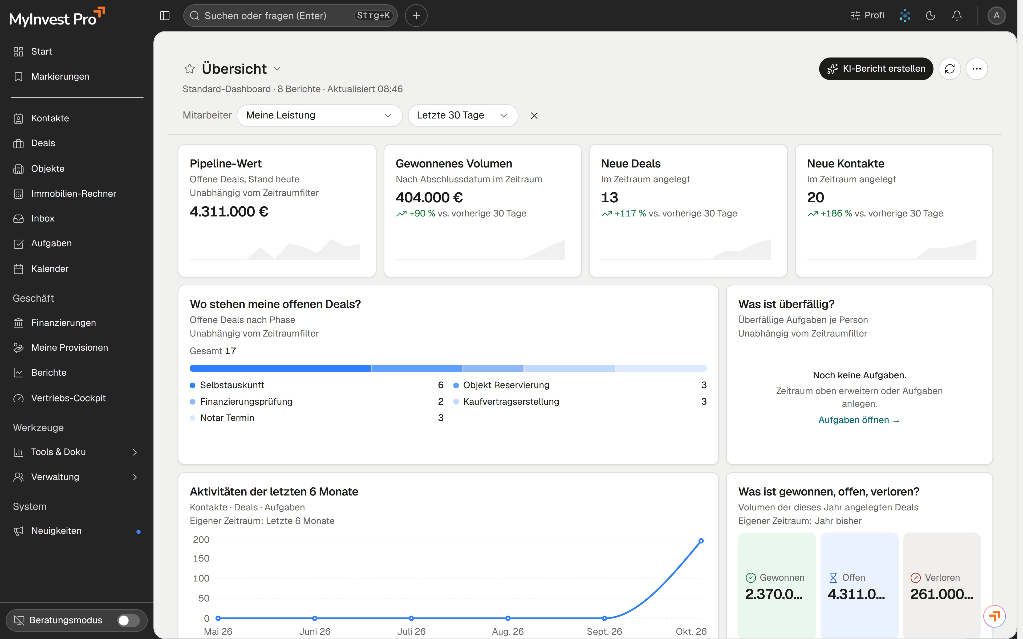The height and width of the screenshot is (639, 1023).
Task: Open Berichte page
Action: tap(76, 373)
